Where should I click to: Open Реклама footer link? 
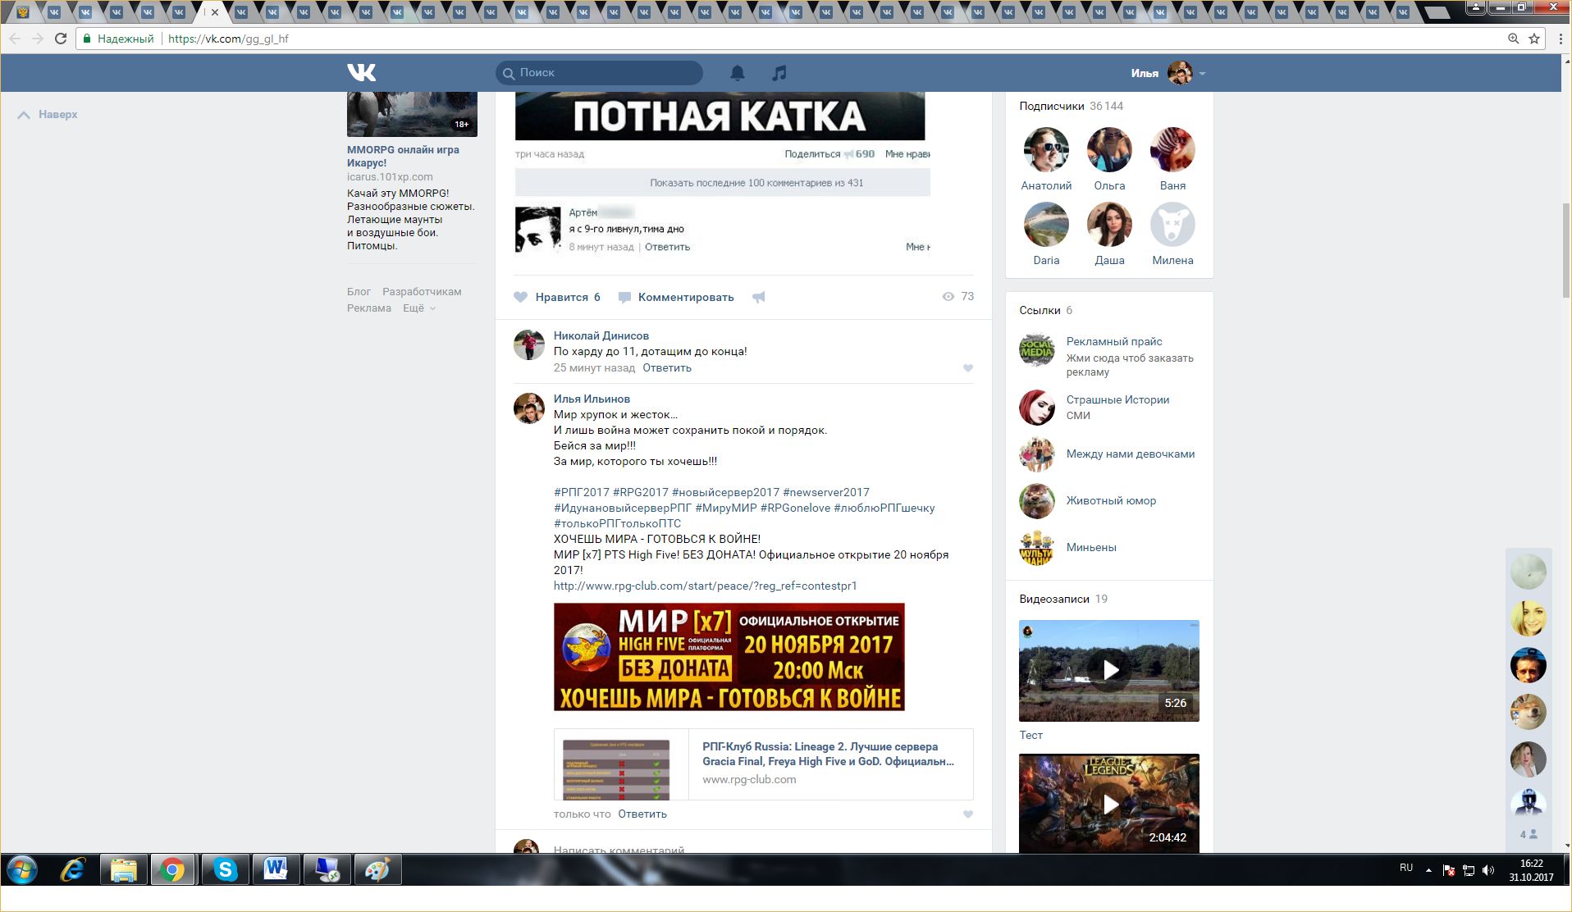[369, 308]
